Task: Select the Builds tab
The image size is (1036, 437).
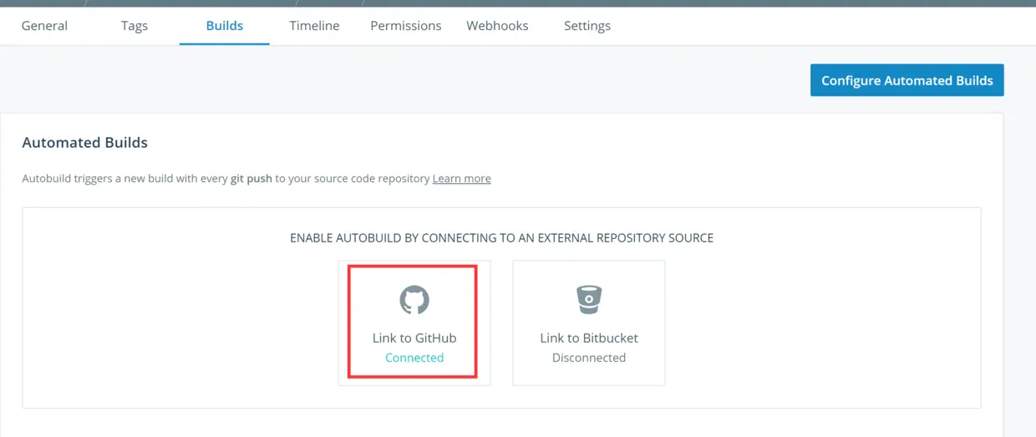Action: pyautogui.click(x=224, y=26)
